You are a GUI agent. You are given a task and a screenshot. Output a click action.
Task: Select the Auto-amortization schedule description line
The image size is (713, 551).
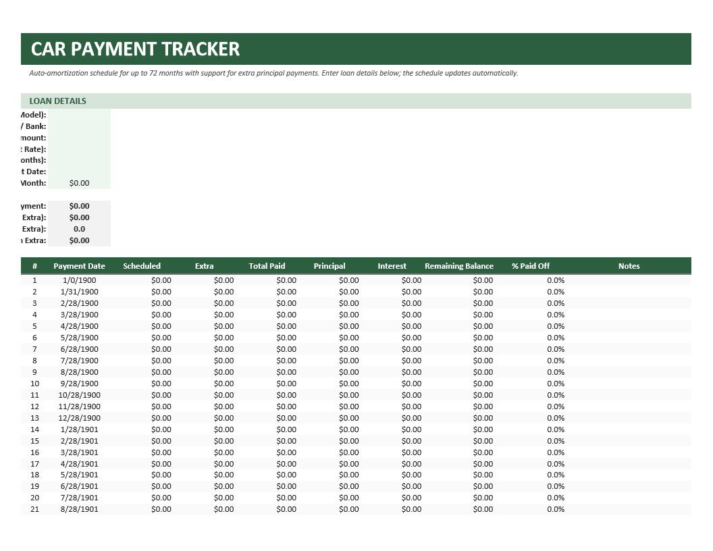[273, 73]
